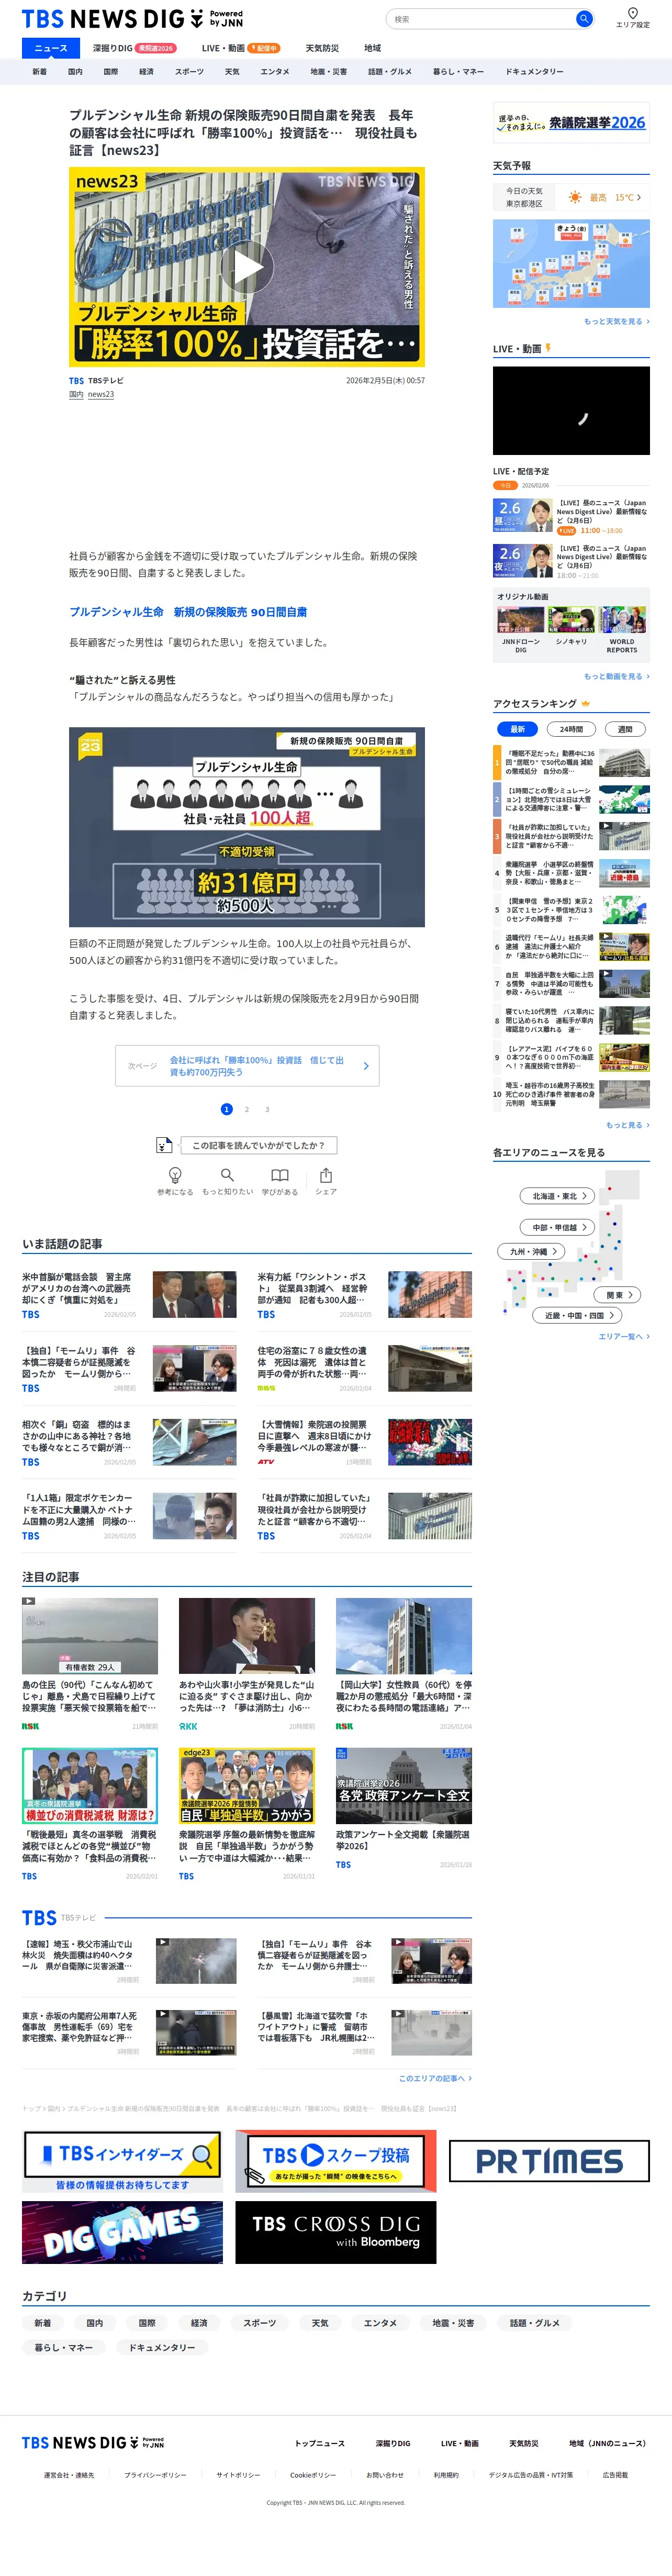
Task: Open the LIVE・動画 tab
Action: click(x=240, y=48)
